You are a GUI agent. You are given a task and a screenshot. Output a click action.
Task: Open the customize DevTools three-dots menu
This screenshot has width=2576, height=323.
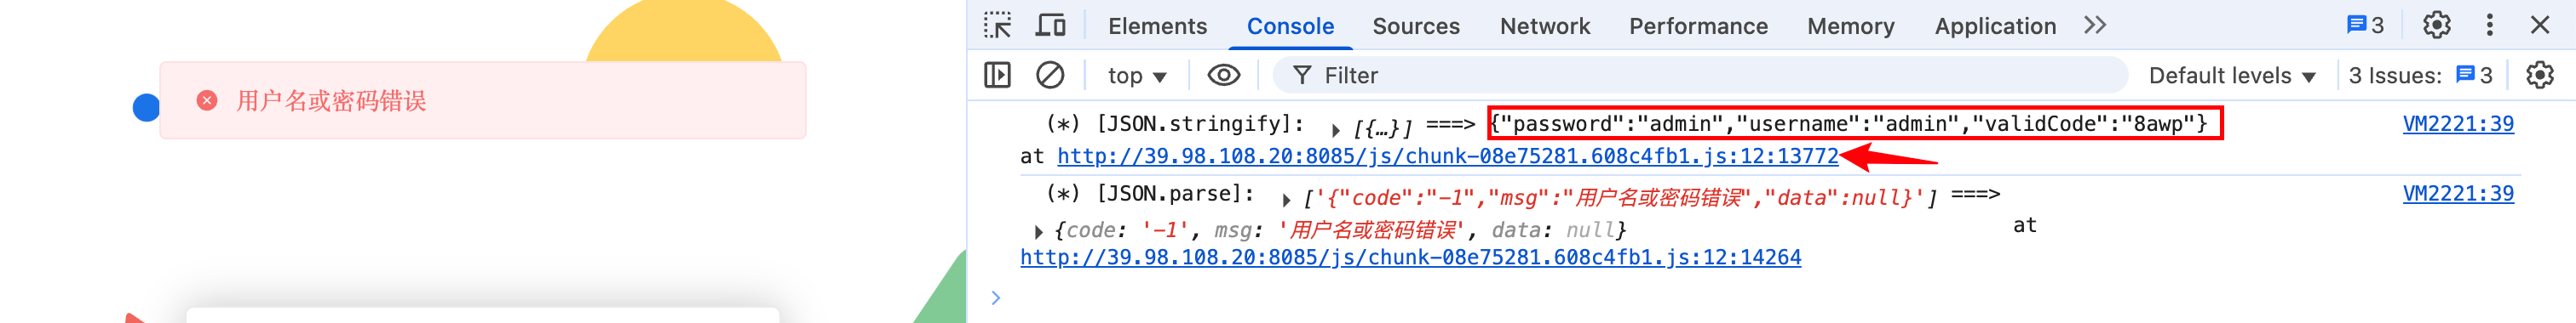pyautogui.click(x=2489, y=25)
